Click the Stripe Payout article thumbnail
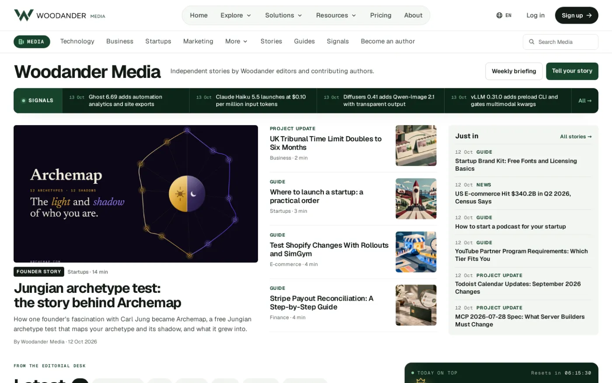This screenshot has height=383, width=612. [416, 305]
